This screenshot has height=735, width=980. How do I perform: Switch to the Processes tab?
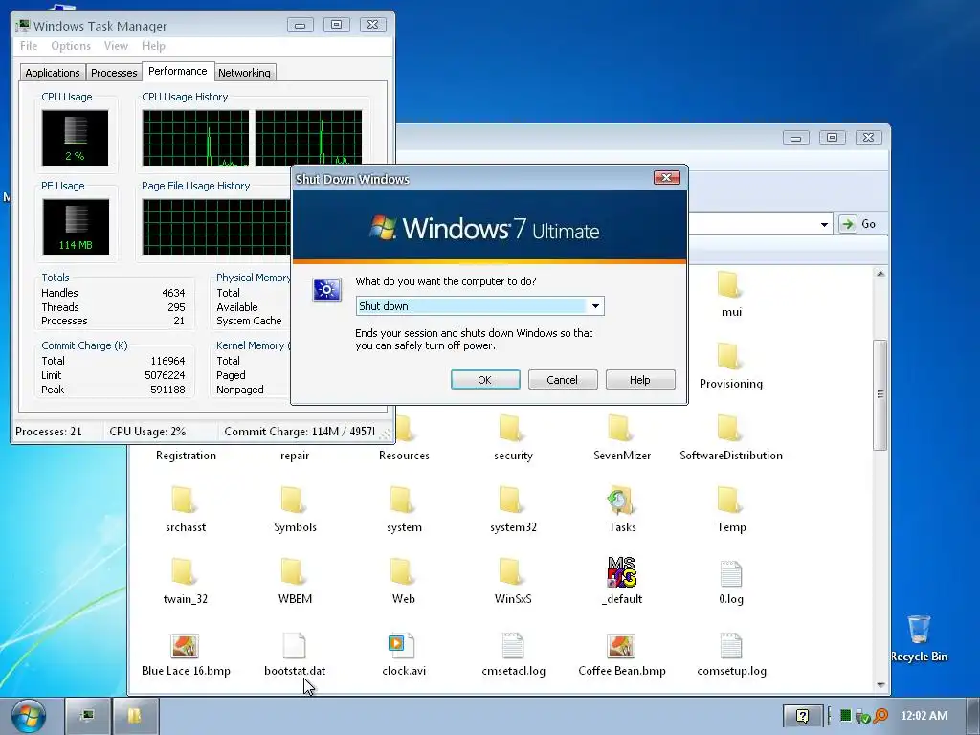(x=114, y=73)
